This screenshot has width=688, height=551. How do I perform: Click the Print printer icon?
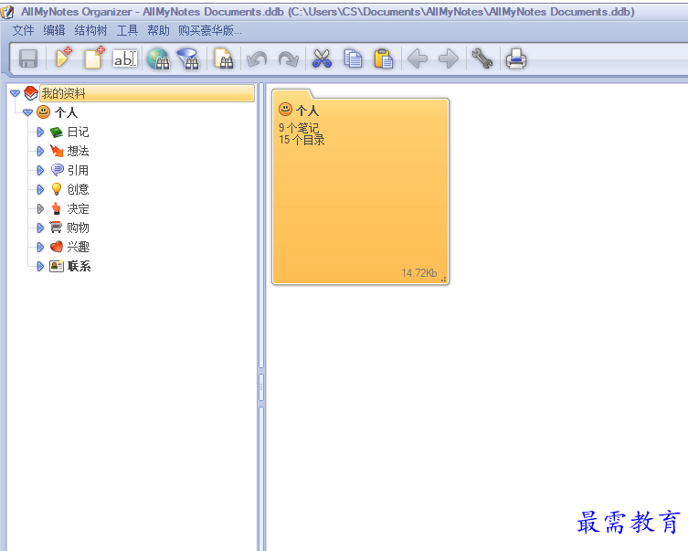516,58
